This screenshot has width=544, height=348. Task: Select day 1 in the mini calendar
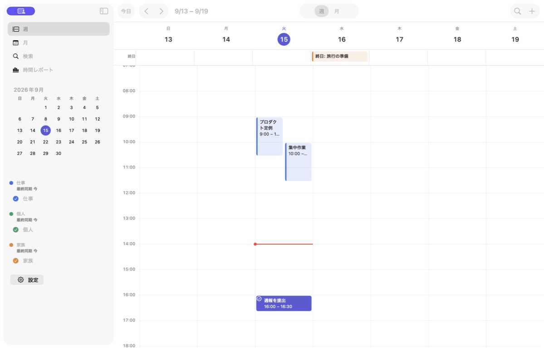45,107
